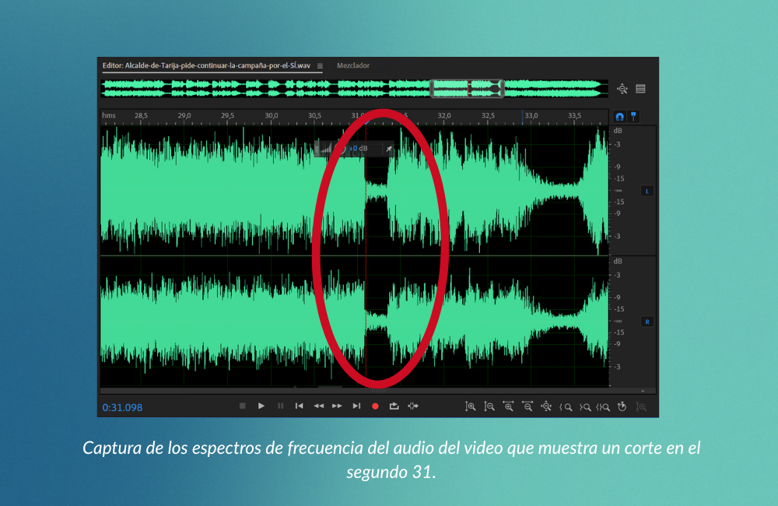Toggle the left channel L button
Viewport: 778px width, 506px height.
pyautogui.click(x=647, y=191)
